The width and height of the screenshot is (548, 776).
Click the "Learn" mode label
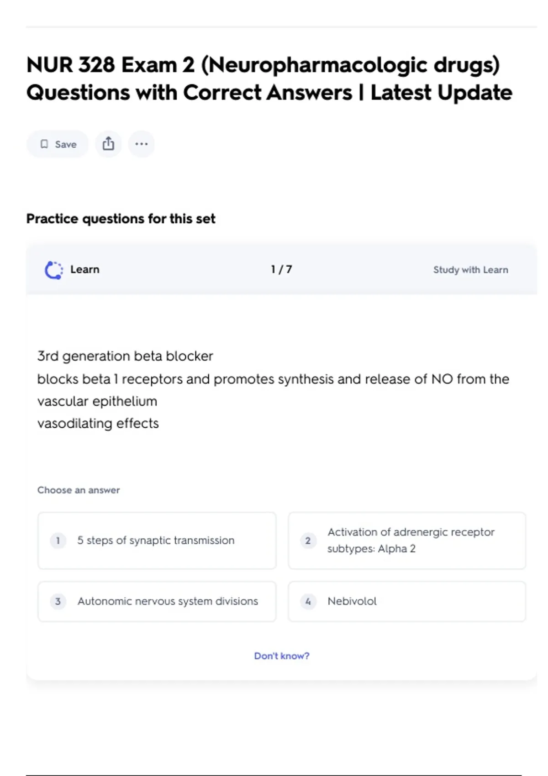85,269
